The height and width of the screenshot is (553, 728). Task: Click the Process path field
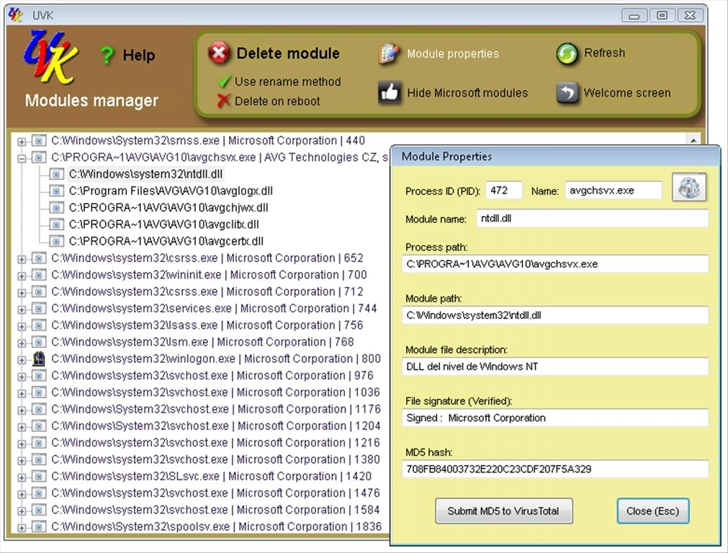pos(555,264)
